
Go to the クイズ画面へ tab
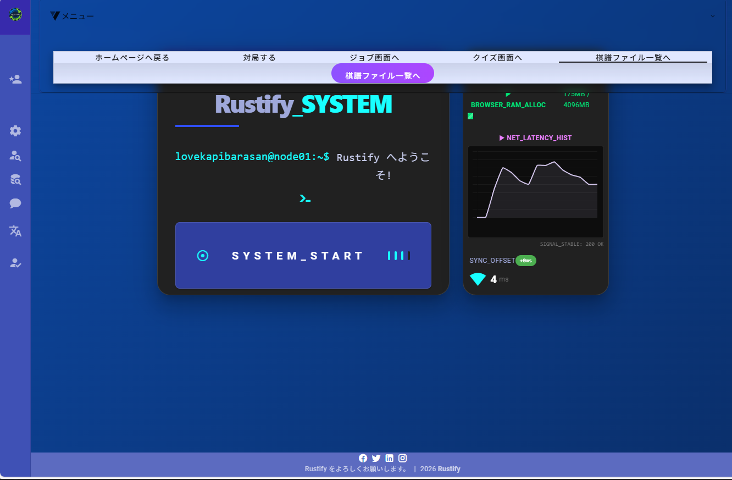(x=497, y=57)
